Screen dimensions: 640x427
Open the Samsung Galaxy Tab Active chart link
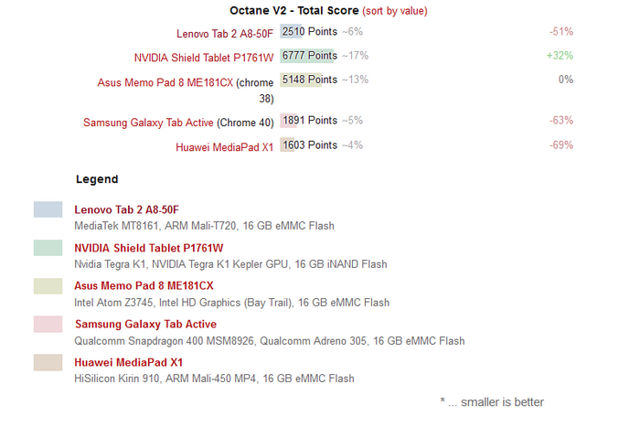[x=148, y=123]
